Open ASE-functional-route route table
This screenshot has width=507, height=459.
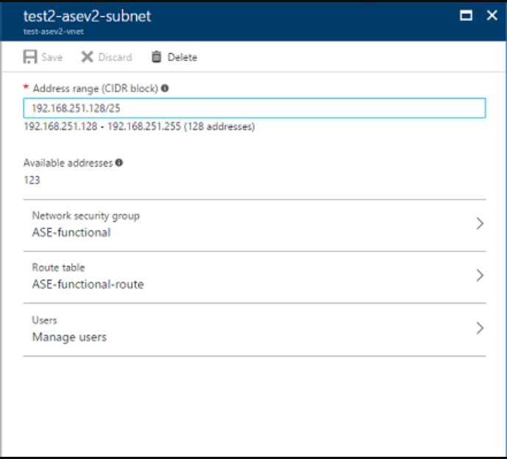88,284
